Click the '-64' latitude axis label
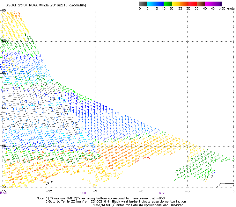This screenshot has width=236, height=207. tap(3, 73)
